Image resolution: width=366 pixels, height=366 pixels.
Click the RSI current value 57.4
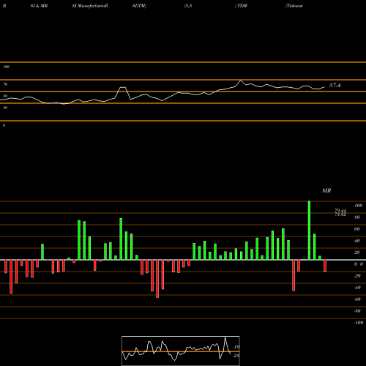pos(335,85)
